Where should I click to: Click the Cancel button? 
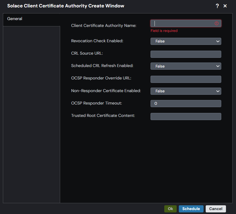pyautogui.click(x=216, y=209)
